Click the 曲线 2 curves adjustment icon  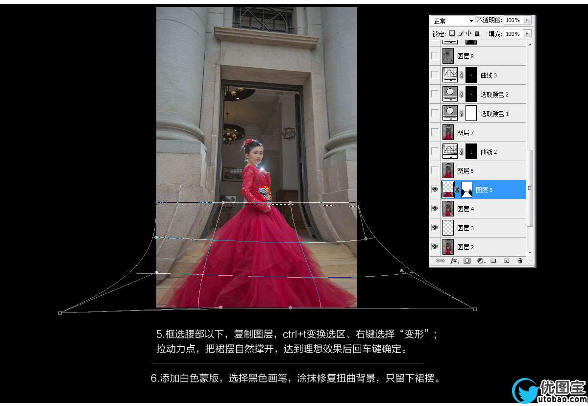coord(450,151)
